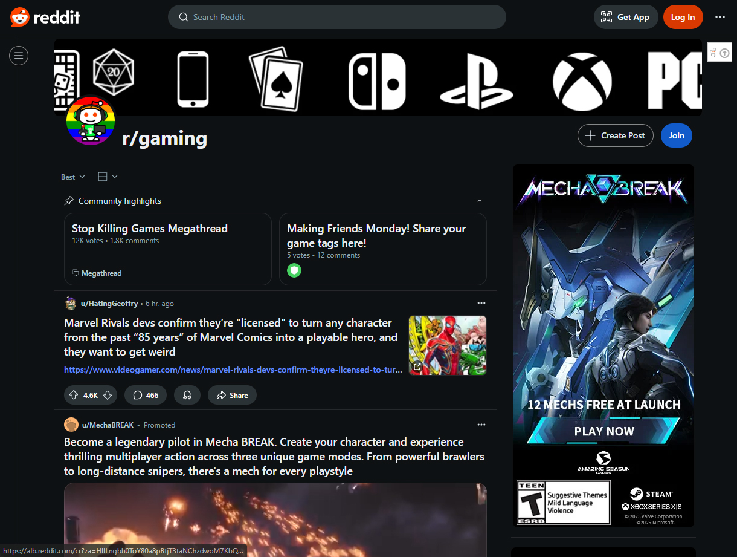Open the top-right three-dot menu
The width and height of the screenshot is (737, 557).
point(720,17)
